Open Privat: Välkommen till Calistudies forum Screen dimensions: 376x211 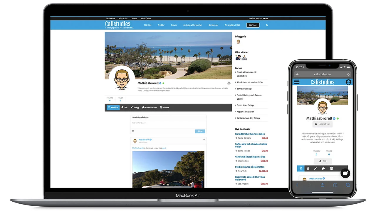(x=246, y=74)
